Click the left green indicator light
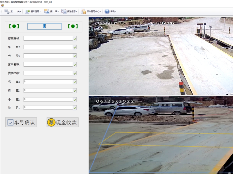The height and width of the screenshot is (174, 233). 14,26
